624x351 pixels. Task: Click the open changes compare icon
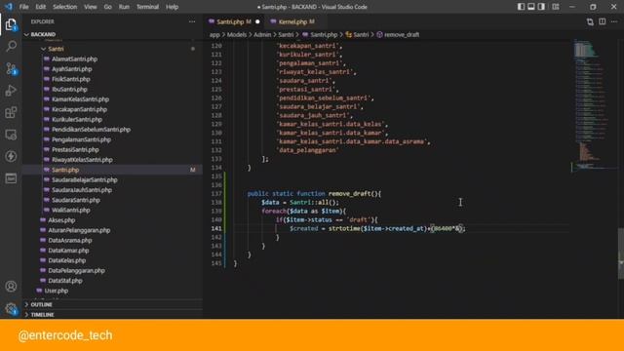coord(590,21)
